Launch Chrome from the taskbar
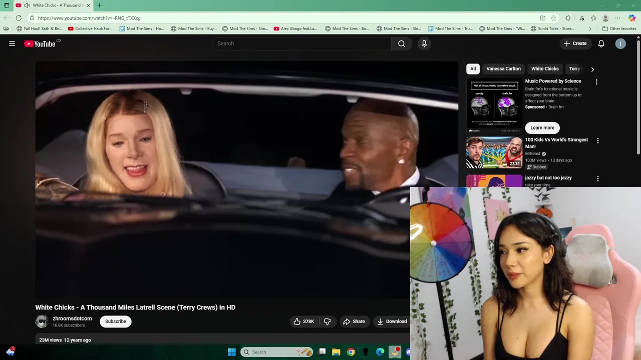 point(351,352)
